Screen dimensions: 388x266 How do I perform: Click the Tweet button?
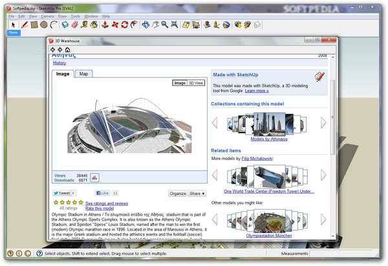[61, 193]
